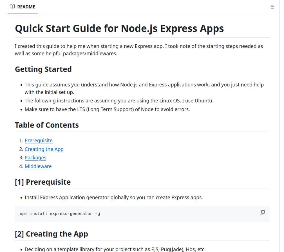Click the [2] Creating the App heading

pyautogui.click(x=51, y=234)
